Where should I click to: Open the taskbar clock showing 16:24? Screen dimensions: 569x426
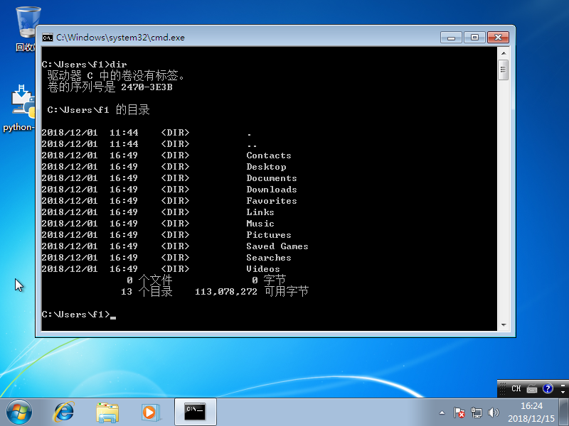(x=531, y=413)
